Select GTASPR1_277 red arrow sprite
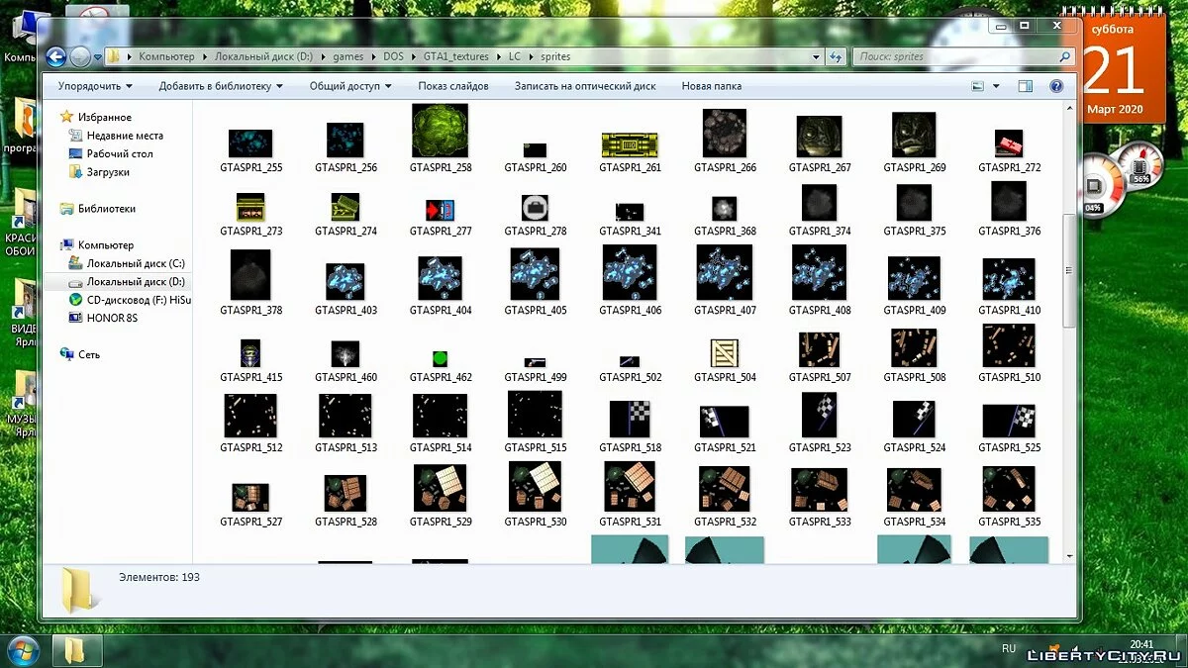1188x668 pixels. (x=441, y=210)
